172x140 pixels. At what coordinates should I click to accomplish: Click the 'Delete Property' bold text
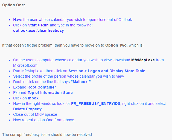27,109
